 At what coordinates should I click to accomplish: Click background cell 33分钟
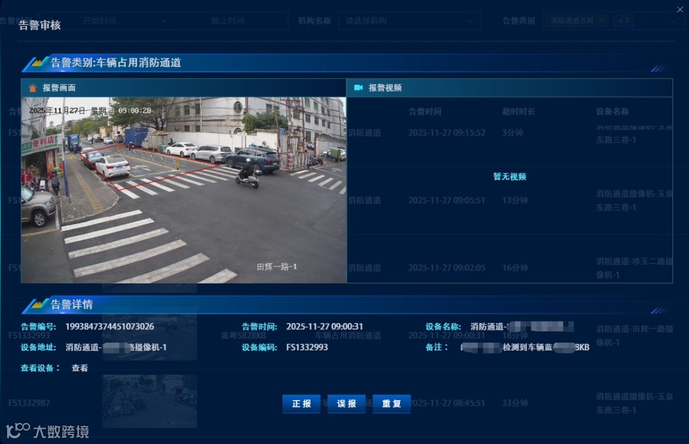coord(515,403)
